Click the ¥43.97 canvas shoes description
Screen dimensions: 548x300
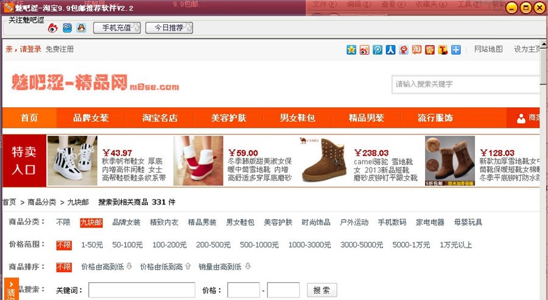coord(134,170)
